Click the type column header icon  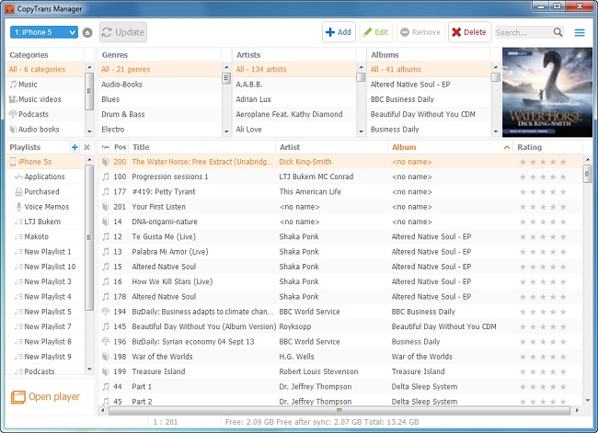click(x=105, y=147)
